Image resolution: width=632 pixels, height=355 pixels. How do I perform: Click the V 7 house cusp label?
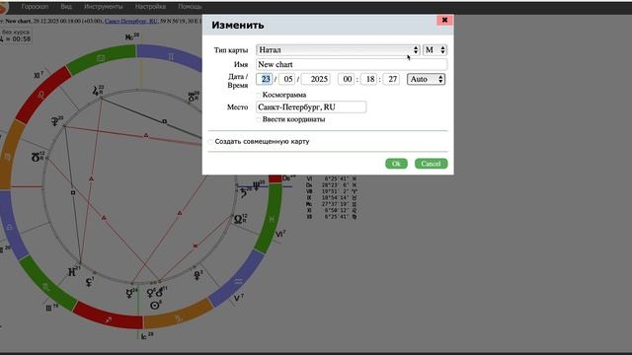[x=239, y=298]
